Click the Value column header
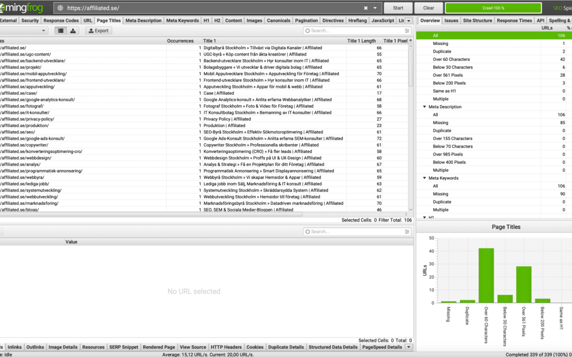 (71, 242)
